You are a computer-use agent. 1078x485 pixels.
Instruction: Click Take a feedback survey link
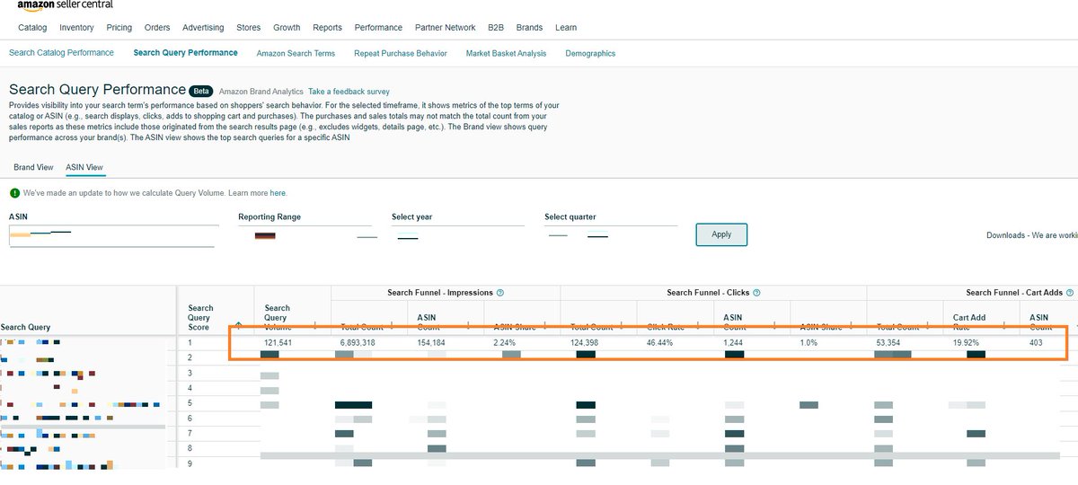pyautogui.click(x=349, y=92)
